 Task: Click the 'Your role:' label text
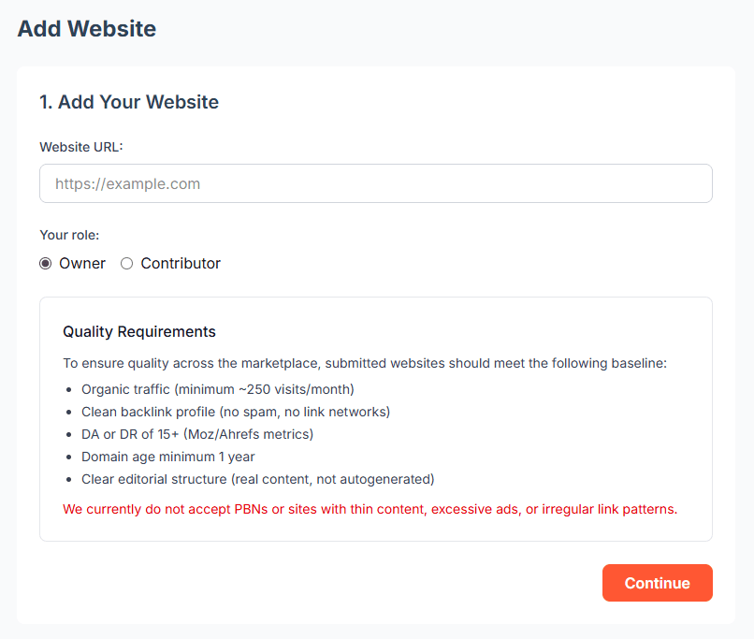(69, 235)
